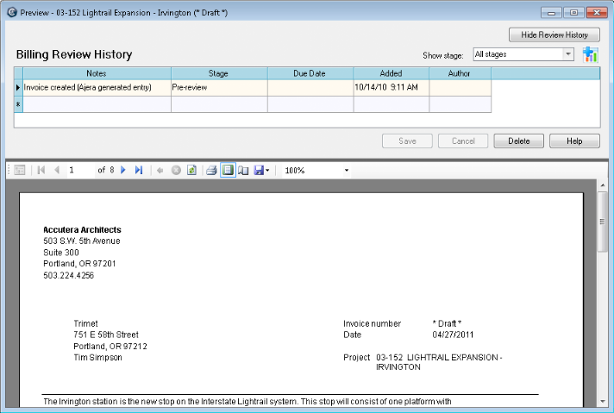Open the page setup icon
This screenshot has height=413, width=614.
point(243,171)
